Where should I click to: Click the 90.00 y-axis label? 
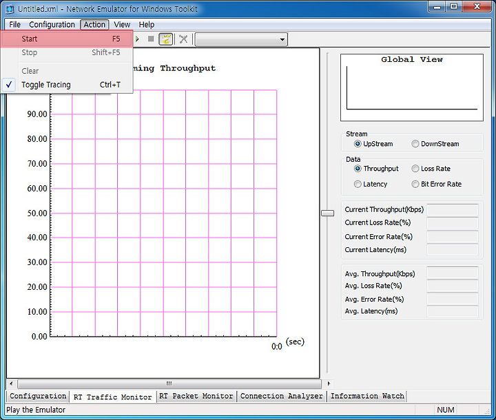click(x=37, y=114)
